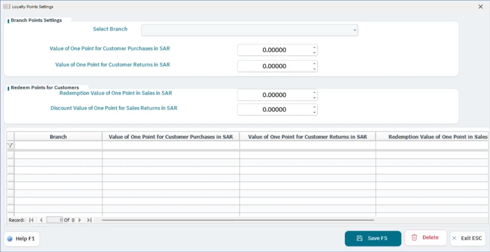Image resolution: width=490 pixels, height=252 pixels.
Task: Click the Customer Purchases filter cell
Action: click(170, 145)
